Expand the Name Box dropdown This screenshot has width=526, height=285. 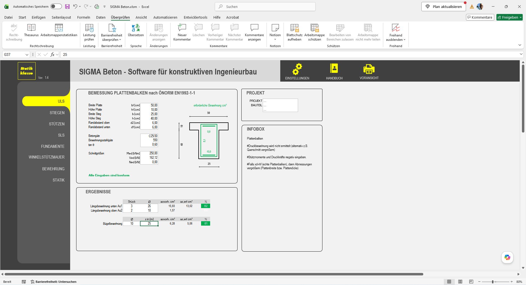pos(27,54)
